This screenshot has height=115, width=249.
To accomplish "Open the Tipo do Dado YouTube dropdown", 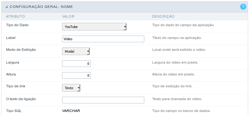I will 94,27.
